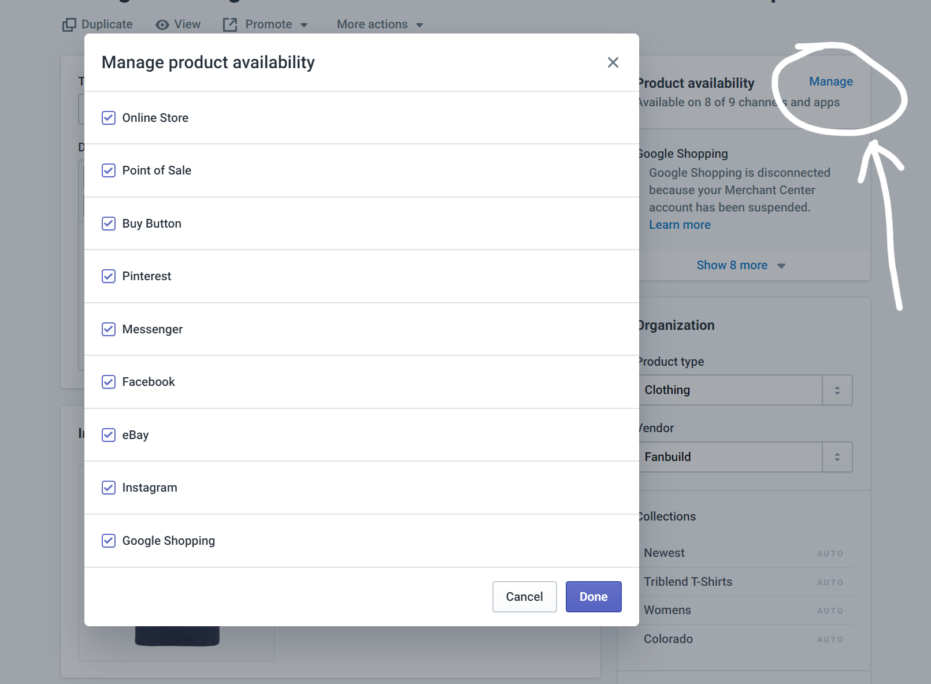Screen dimensions: 931x684
Task: Toggle the Instagram checkbox
Action: [x=109, y=488]
